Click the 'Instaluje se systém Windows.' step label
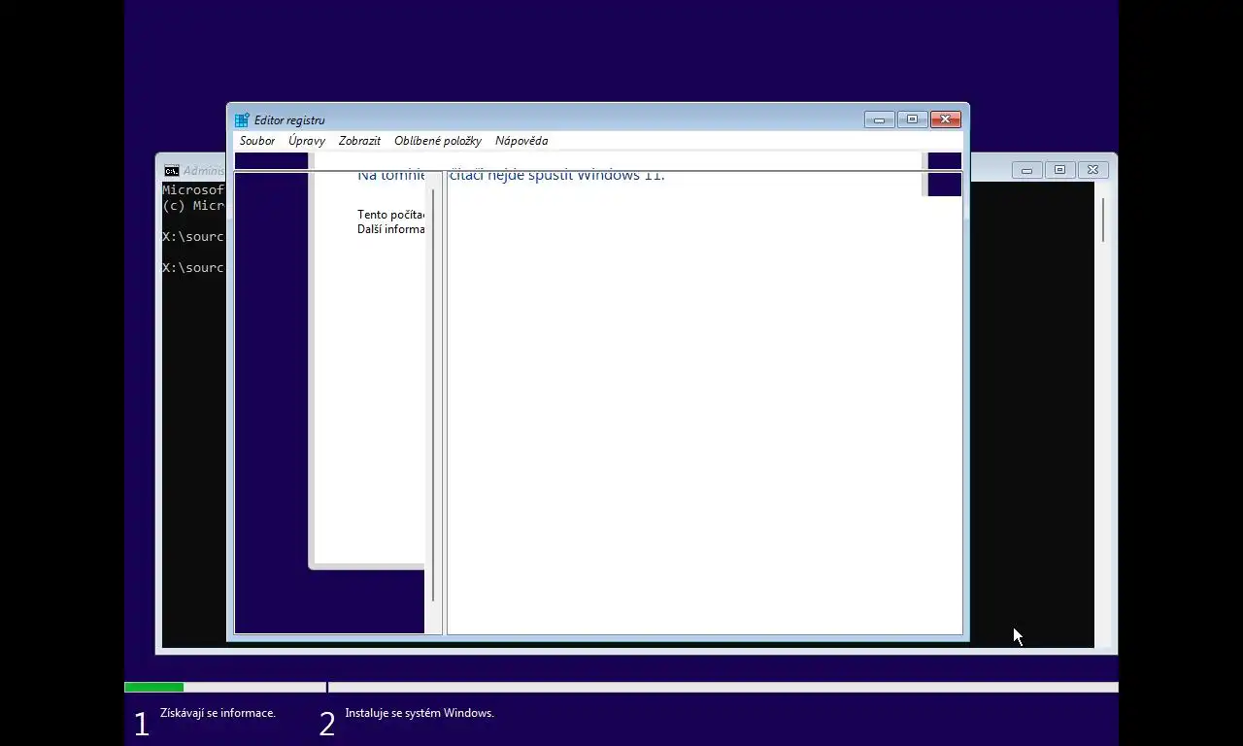The width and height of the screenshot is (1243, 746). click(420, 713)
